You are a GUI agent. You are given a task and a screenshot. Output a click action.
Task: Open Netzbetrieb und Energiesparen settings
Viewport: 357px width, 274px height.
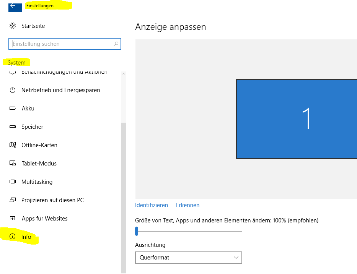coord(60,90)
